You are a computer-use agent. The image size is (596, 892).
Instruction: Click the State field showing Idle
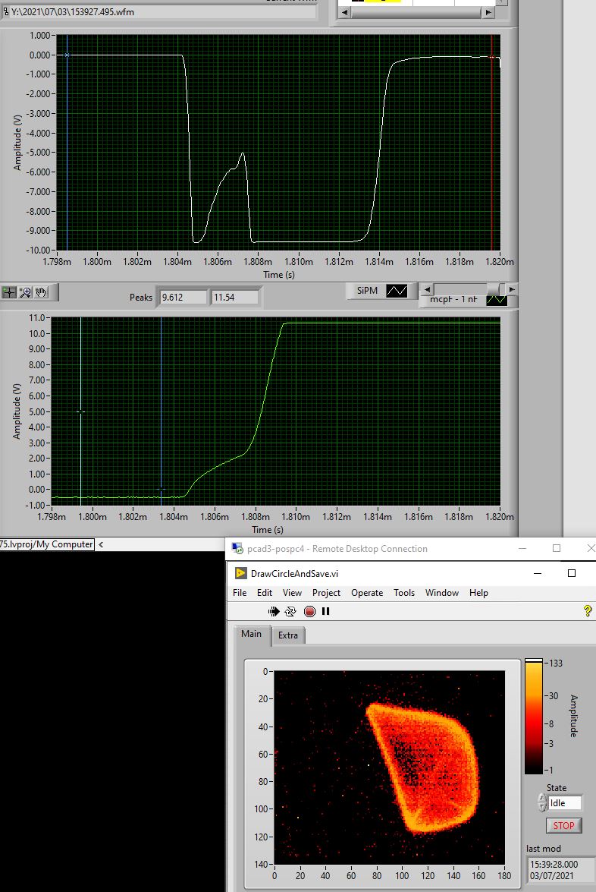(x=565, y=802)
